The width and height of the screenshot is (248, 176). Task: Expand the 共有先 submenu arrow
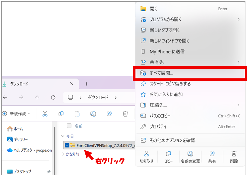238,62
